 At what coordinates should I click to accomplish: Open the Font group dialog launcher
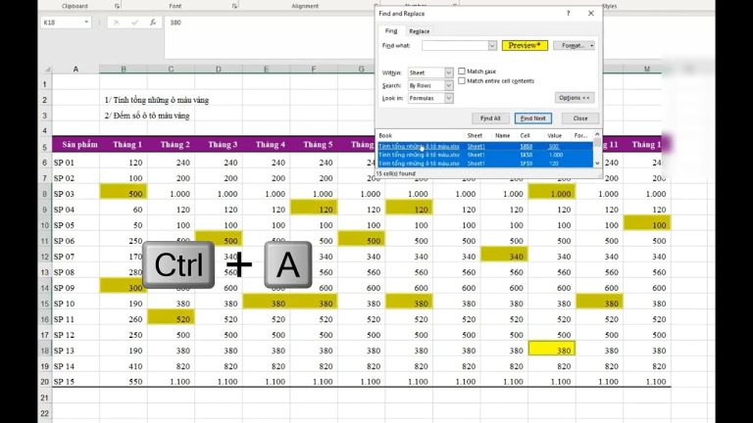[234, 6]
